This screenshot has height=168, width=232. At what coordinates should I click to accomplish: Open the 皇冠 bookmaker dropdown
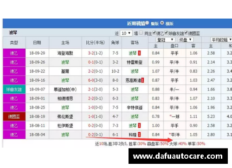(165, 40)
